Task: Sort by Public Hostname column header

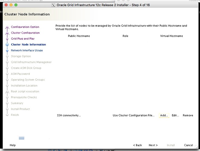Action: (x=79, y=36)
